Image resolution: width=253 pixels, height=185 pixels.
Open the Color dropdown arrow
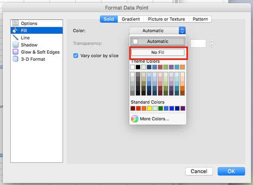182,31
